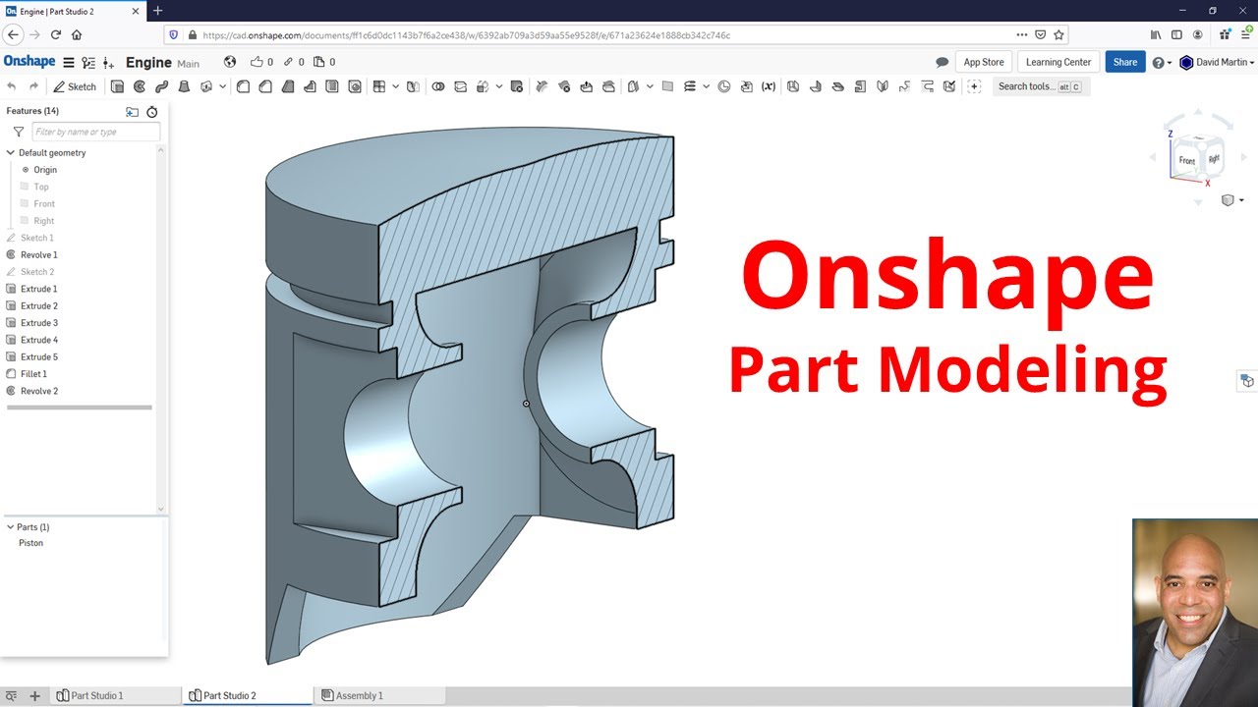Click the Sketch button
This screenshot has height=707, width=1258.
75,86
